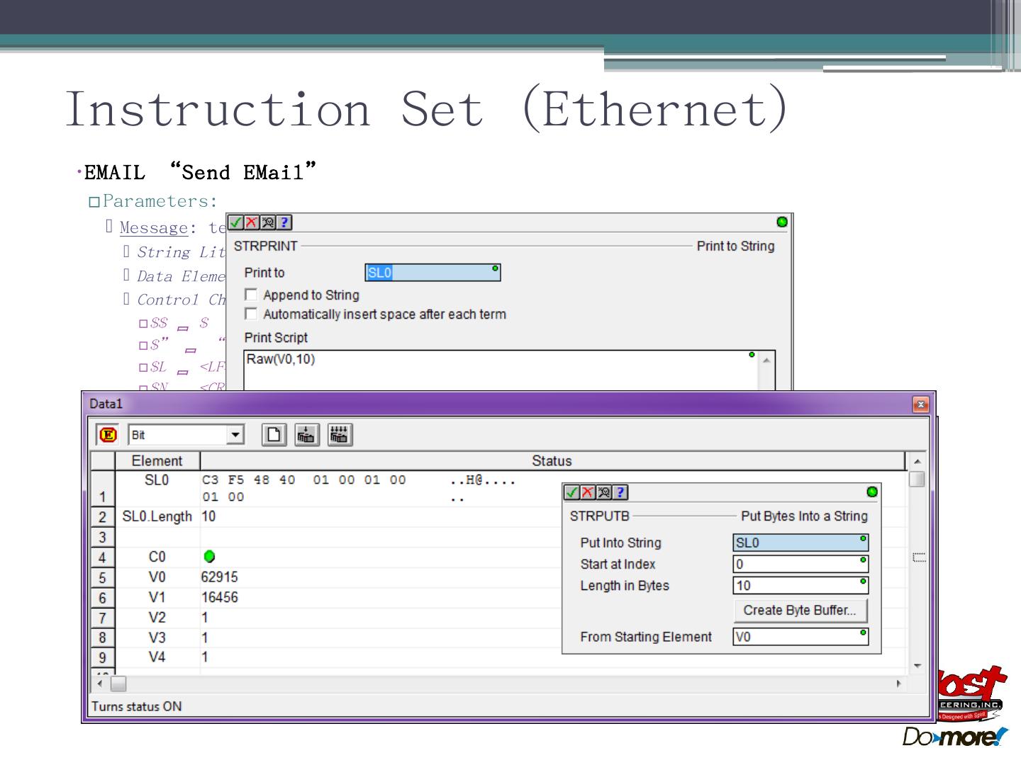Screen dimensions: 1021x765
Task: Accept the STRPUTB instruction with green checkmark
Action: 572,492
